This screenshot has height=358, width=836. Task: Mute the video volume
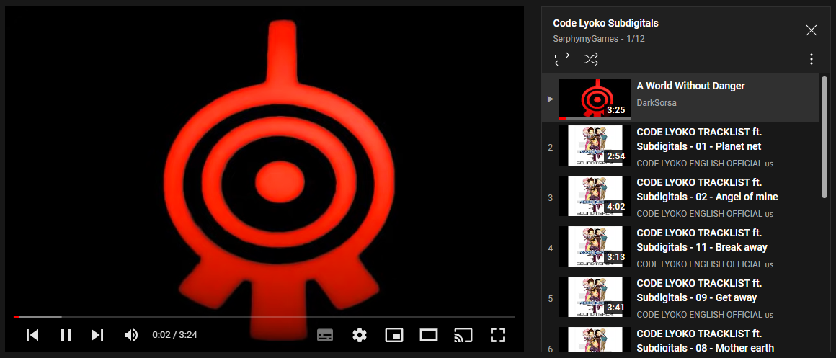click(130, 334)
